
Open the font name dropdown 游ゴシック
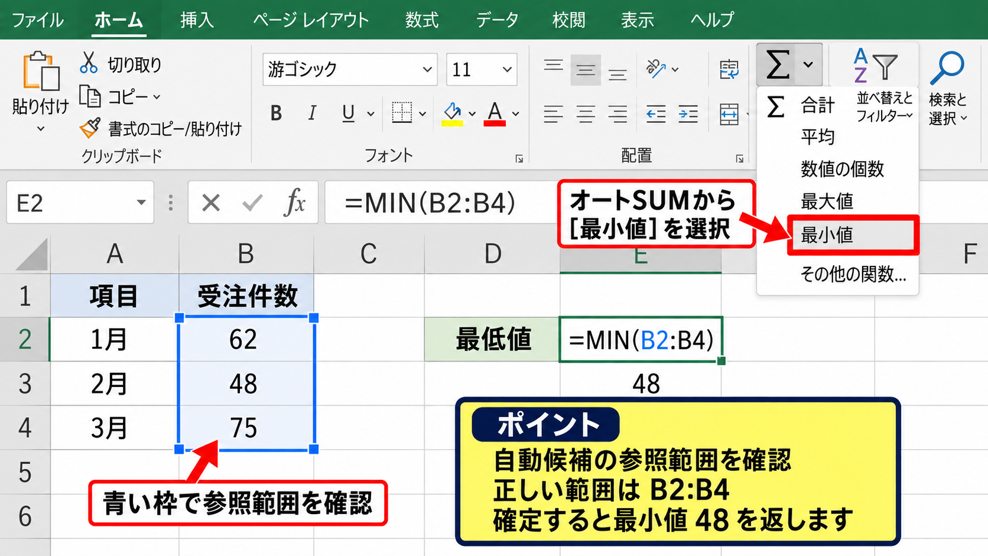pos(427,69)
